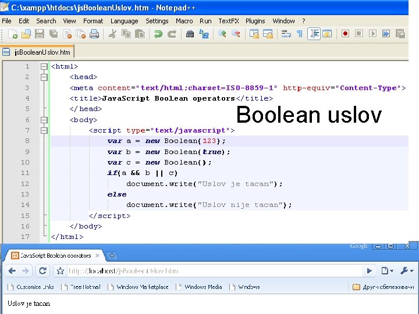The height and width of the screenshot is (314, 419).
Task: Create a new file in Notepad++
Action: pos(13,34)
